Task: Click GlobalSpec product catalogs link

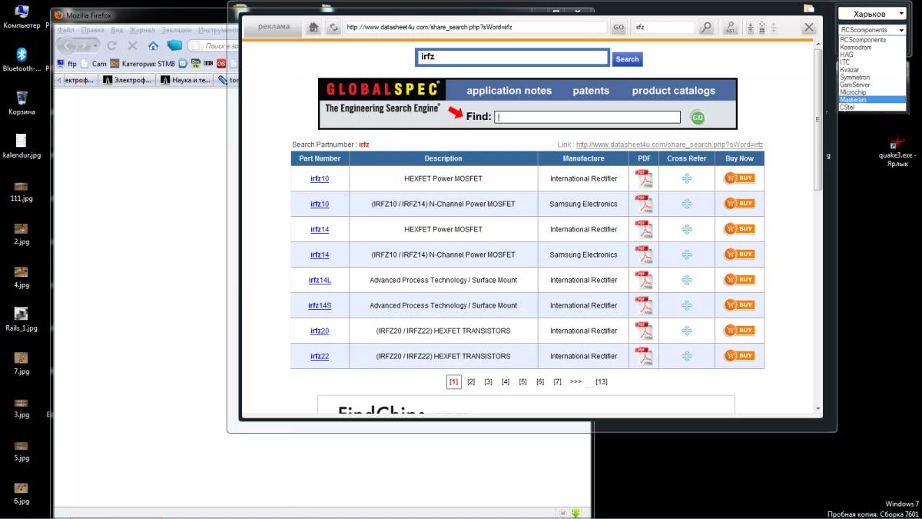Action: point(674,90)
